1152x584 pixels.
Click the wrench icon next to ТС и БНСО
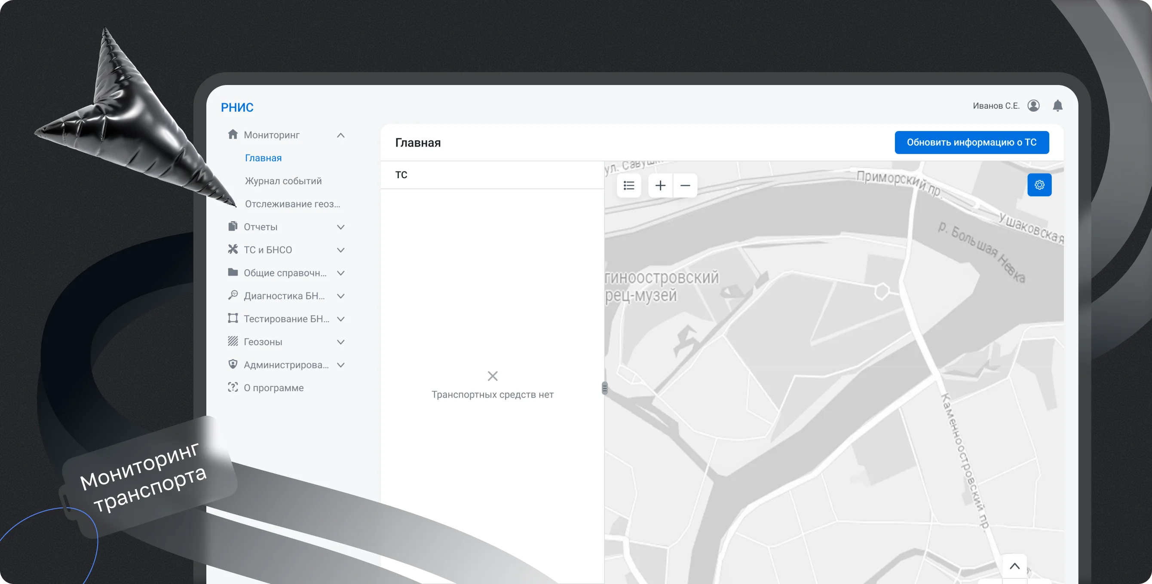233,249
